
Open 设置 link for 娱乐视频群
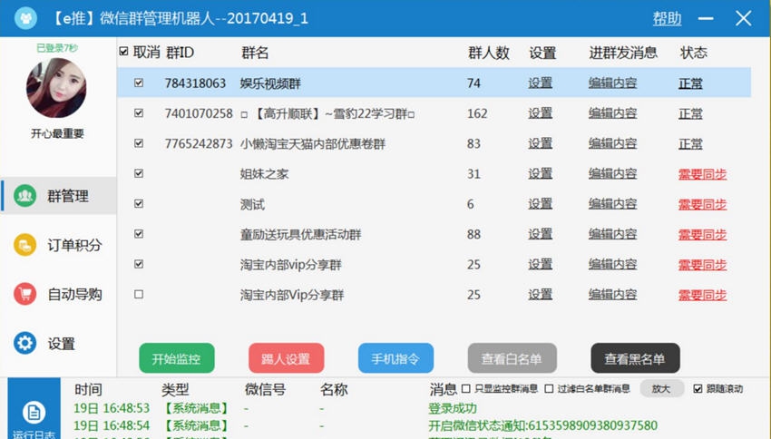pos(541,83)
